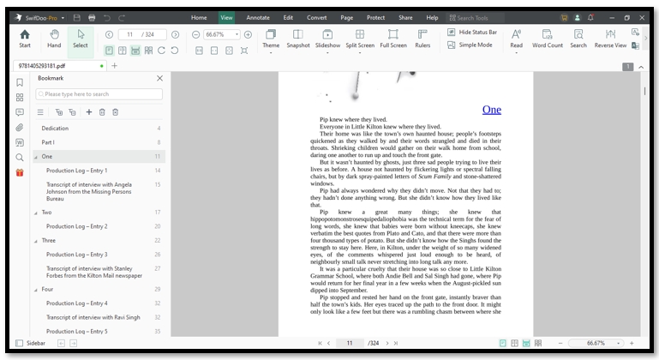
Task: Close the Bookmark panel
Action: tap(159, 78)
